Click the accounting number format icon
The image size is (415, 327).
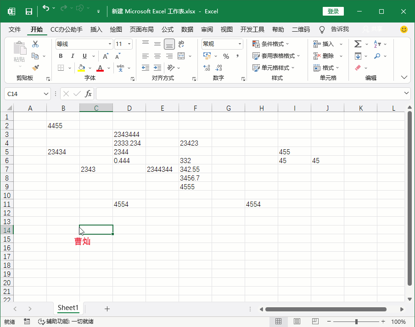207,56
